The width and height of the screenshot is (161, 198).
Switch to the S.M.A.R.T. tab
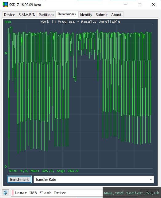pyautogui.click(x=27, y=15)
